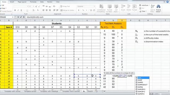Viewport: 170px width, 95px height.
Task: Select SUMIFS in the autocomplete list
Action: pos(142,82)
